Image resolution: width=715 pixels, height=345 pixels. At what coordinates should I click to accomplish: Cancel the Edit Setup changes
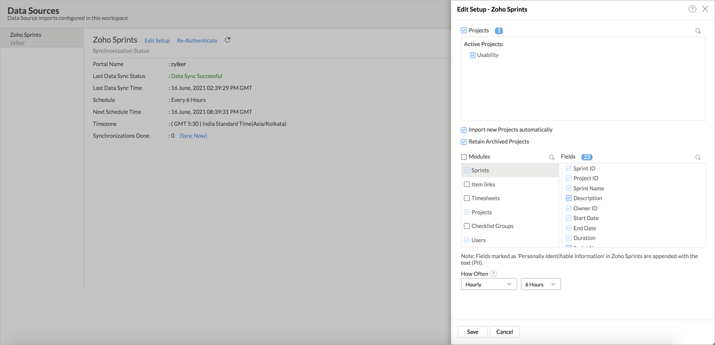point(504,332)
